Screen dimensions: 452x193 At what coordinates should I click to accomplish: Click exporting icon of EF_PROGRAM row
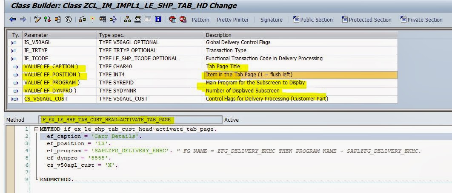[16, 83]
